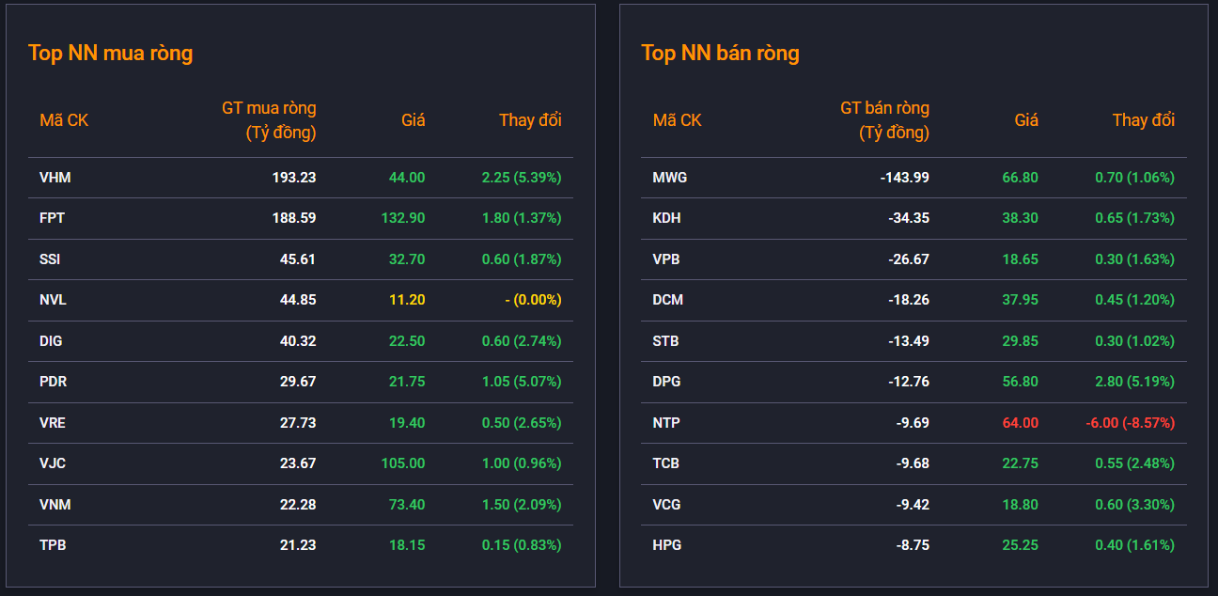Screen dimensions: 1218x596
Task: Click the NTP ticker with red loss
Action: pyautogui.click(x=666, y=423)
